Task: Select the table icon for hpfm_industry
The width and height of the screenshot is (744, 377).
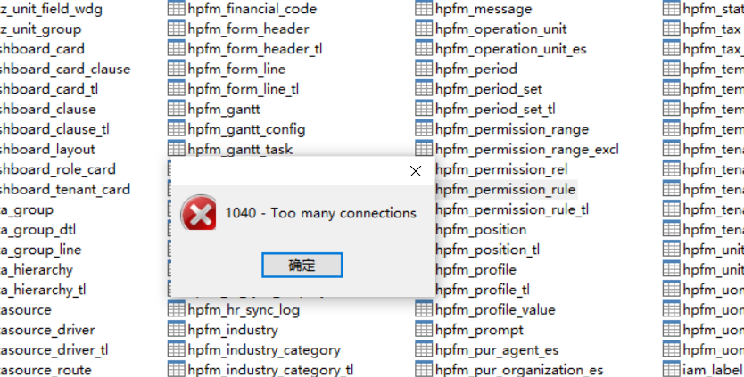Action: [x=177, y=329]
